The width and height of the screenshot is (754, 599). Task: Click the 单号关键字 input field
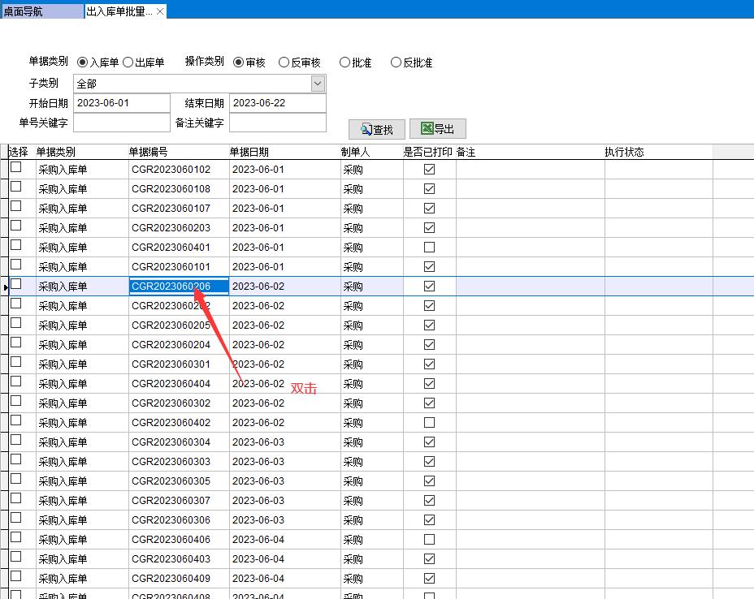pos(121,123)
